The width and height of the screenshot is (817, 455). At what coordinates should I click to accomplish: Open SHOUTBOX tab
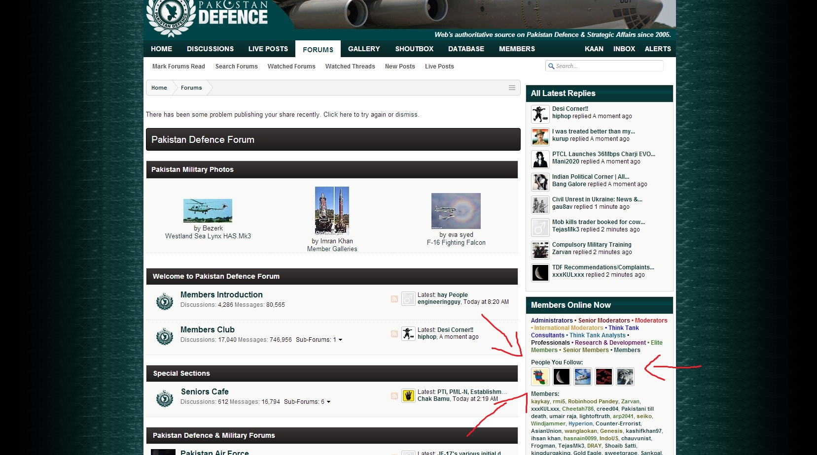[414, 49]
